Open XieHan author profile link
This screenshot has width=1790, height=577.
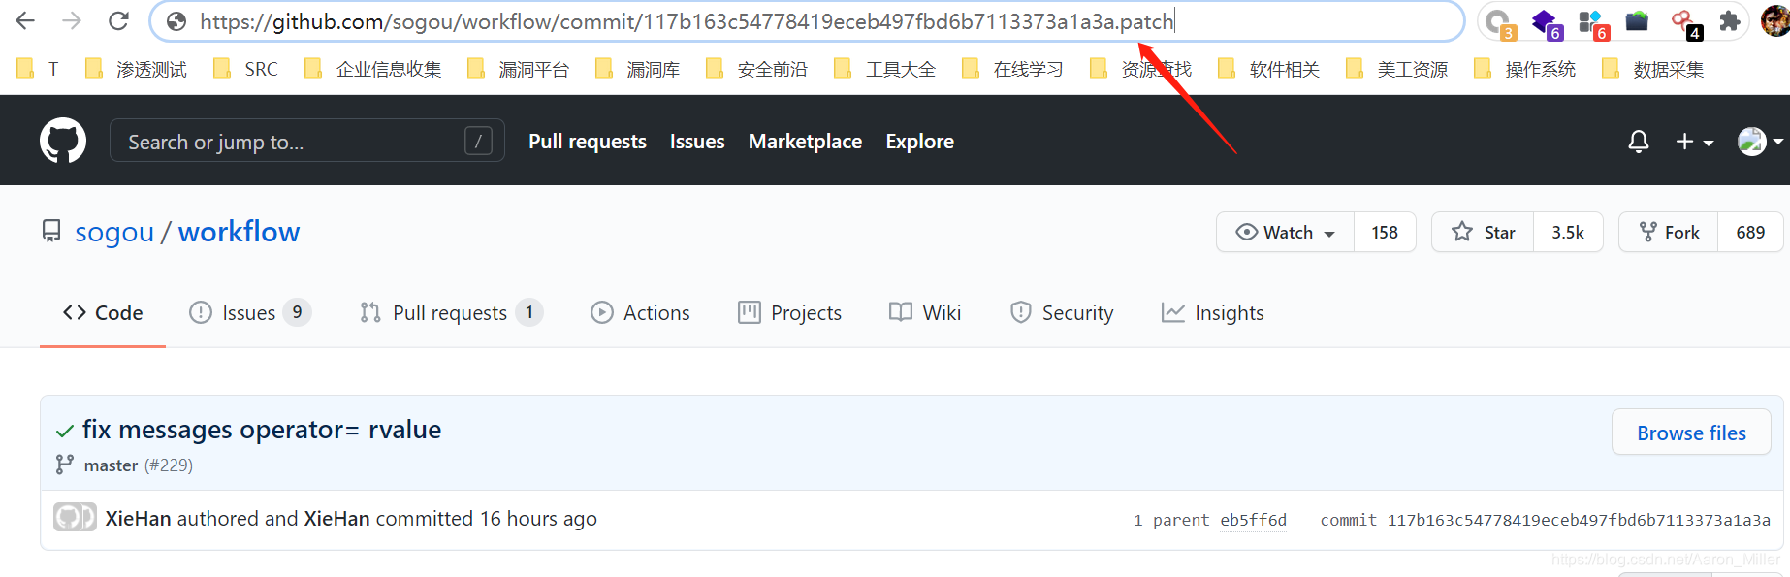tap(138, 519)
